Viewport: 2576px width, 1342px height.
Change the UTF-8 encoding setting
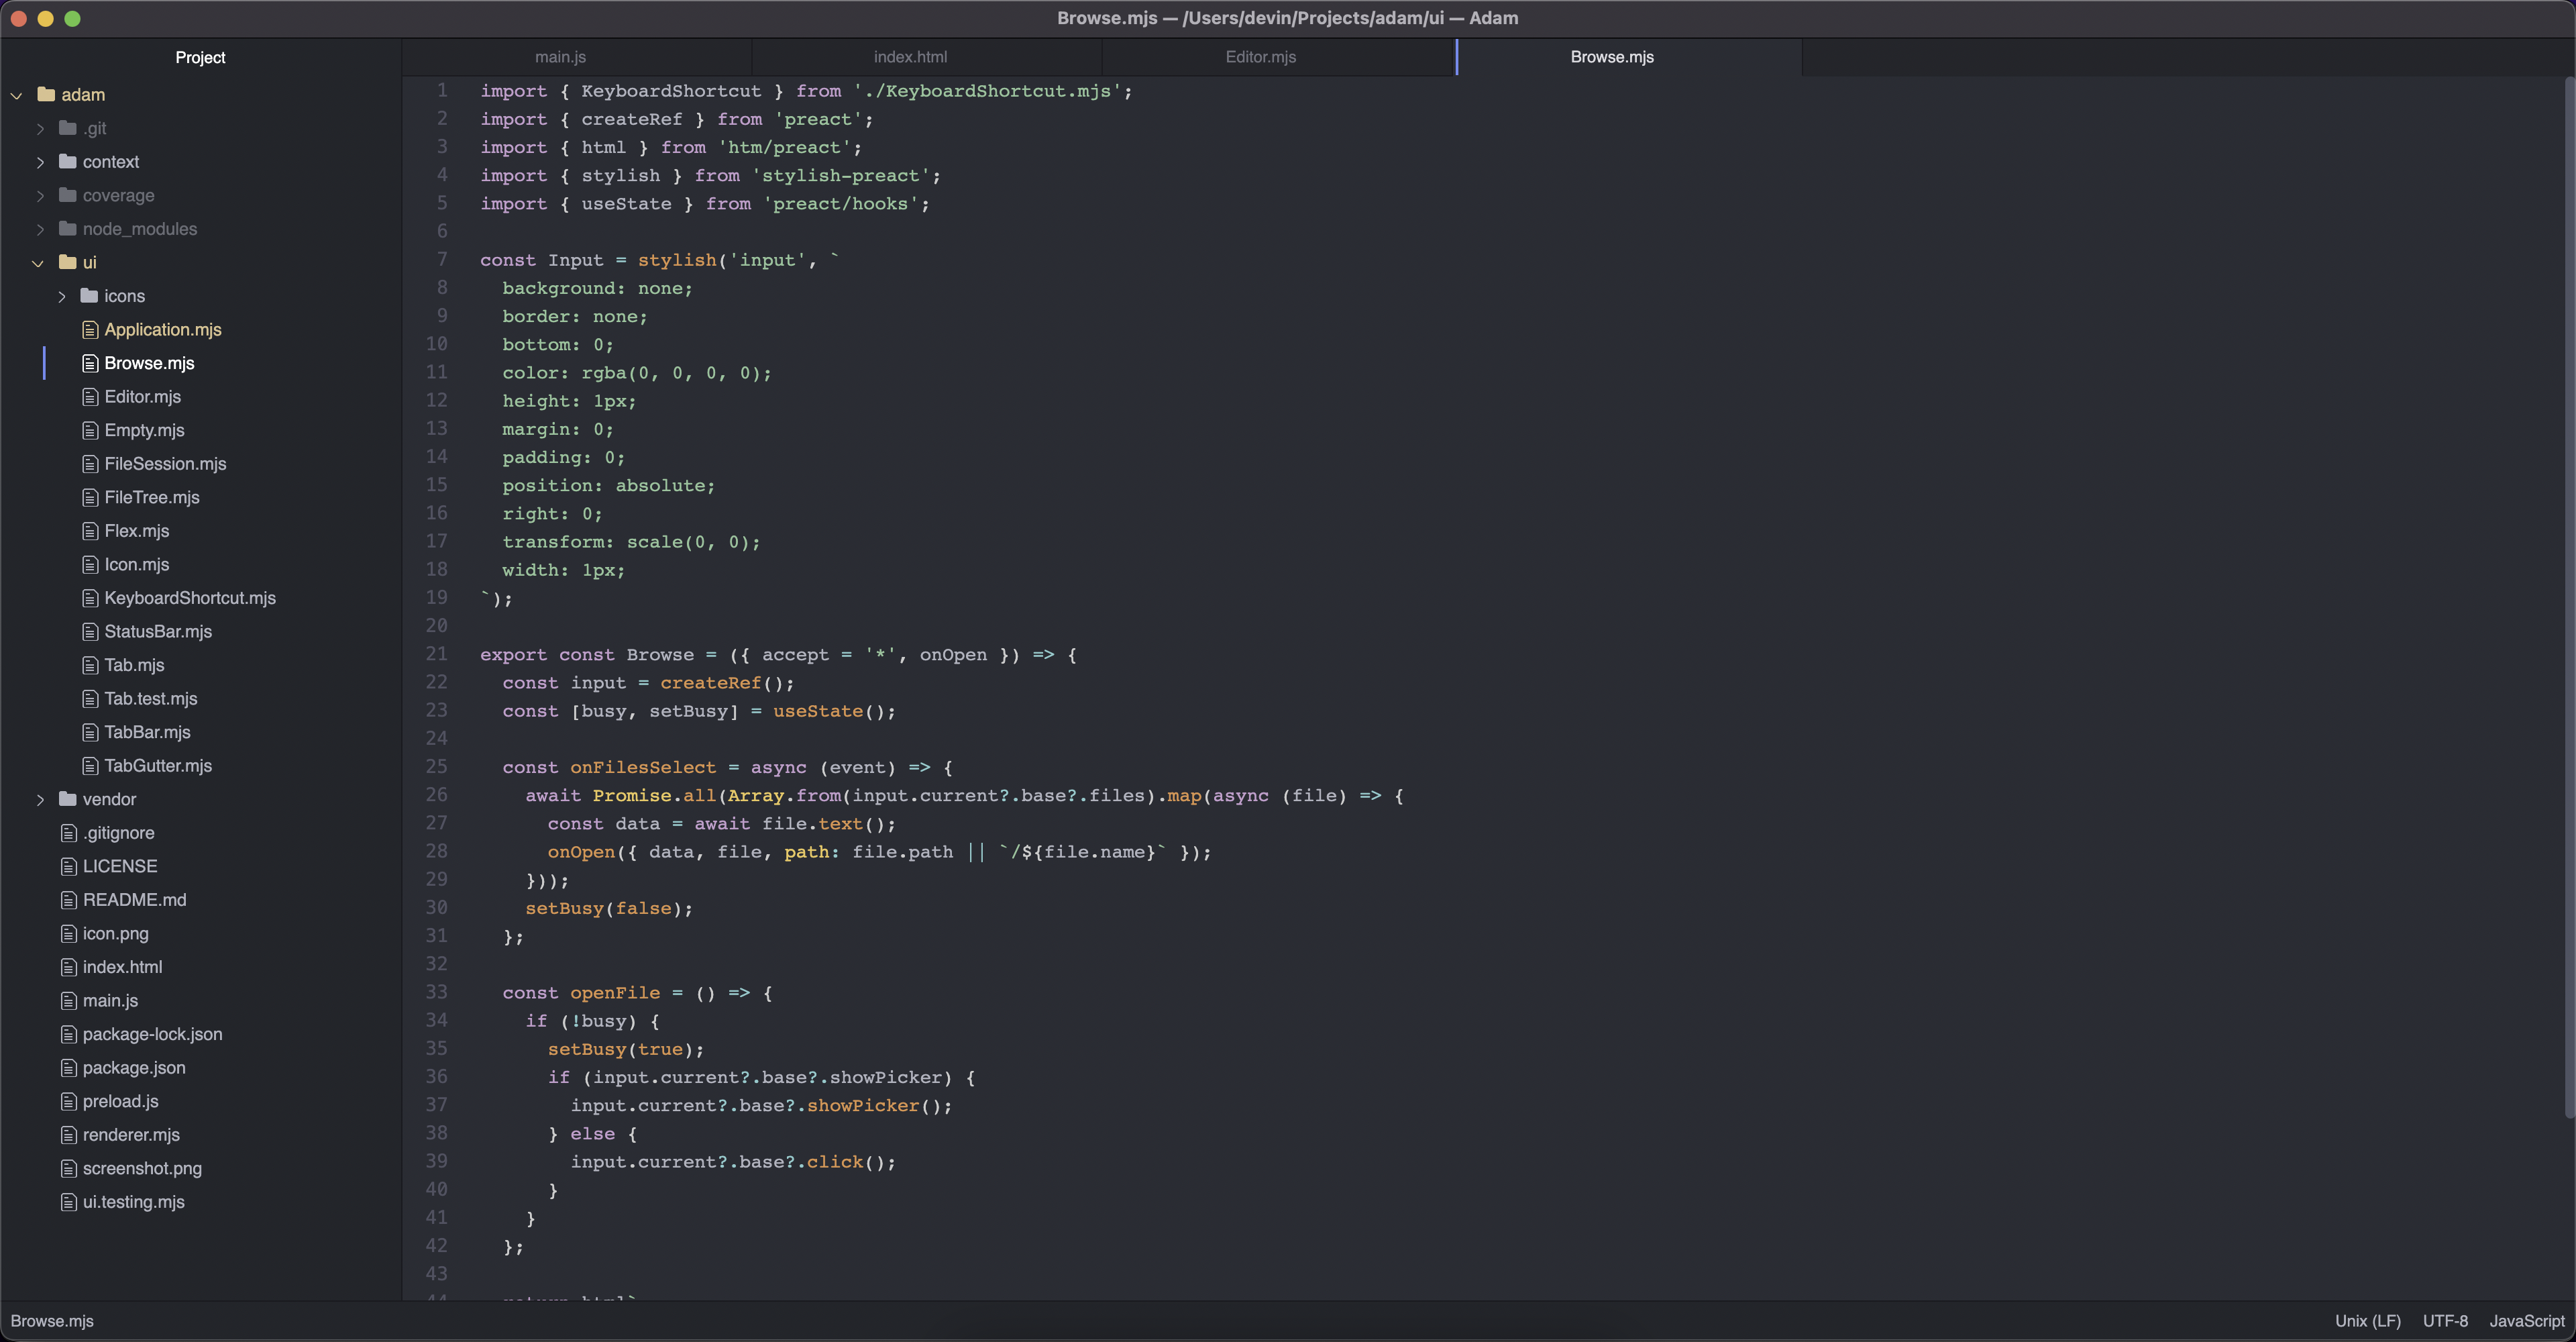(x=2445, y=1321)
